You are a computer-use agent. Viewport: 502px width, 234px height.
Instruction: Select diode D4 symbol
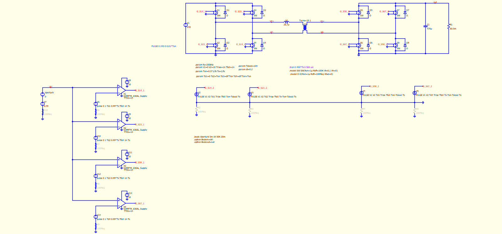coord(262,45)
